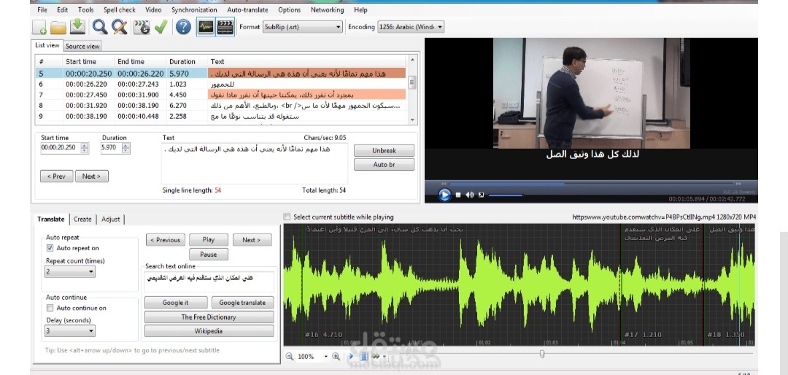Mute the video via speaker icon
This screenshot has width=788, height=375.
click(470, 195)
